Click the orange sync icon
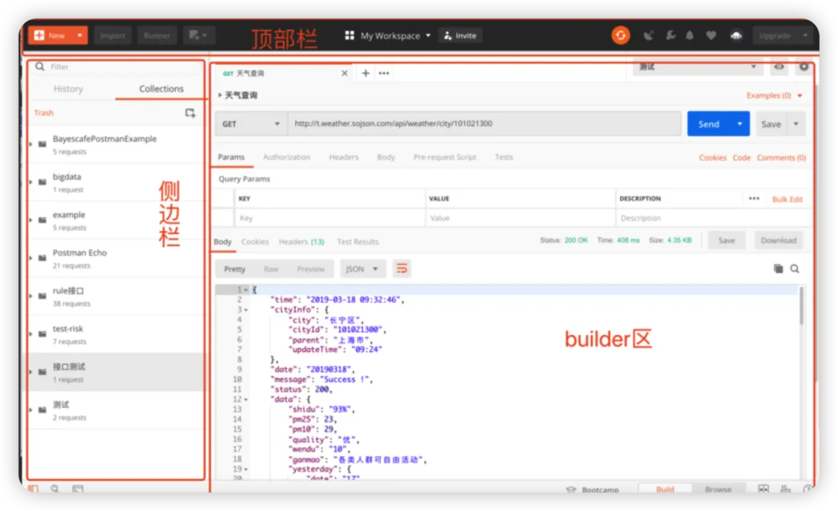 coord(621,36)
